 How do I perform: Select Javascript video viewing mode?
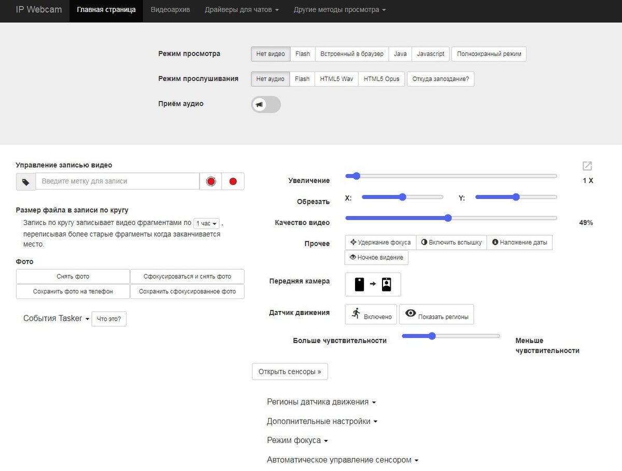coord(431,54)
